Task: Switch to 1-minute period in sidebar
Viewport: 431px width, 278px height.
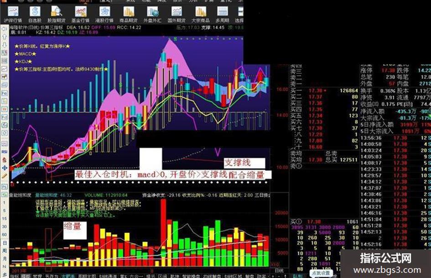Action: point(5,203)
